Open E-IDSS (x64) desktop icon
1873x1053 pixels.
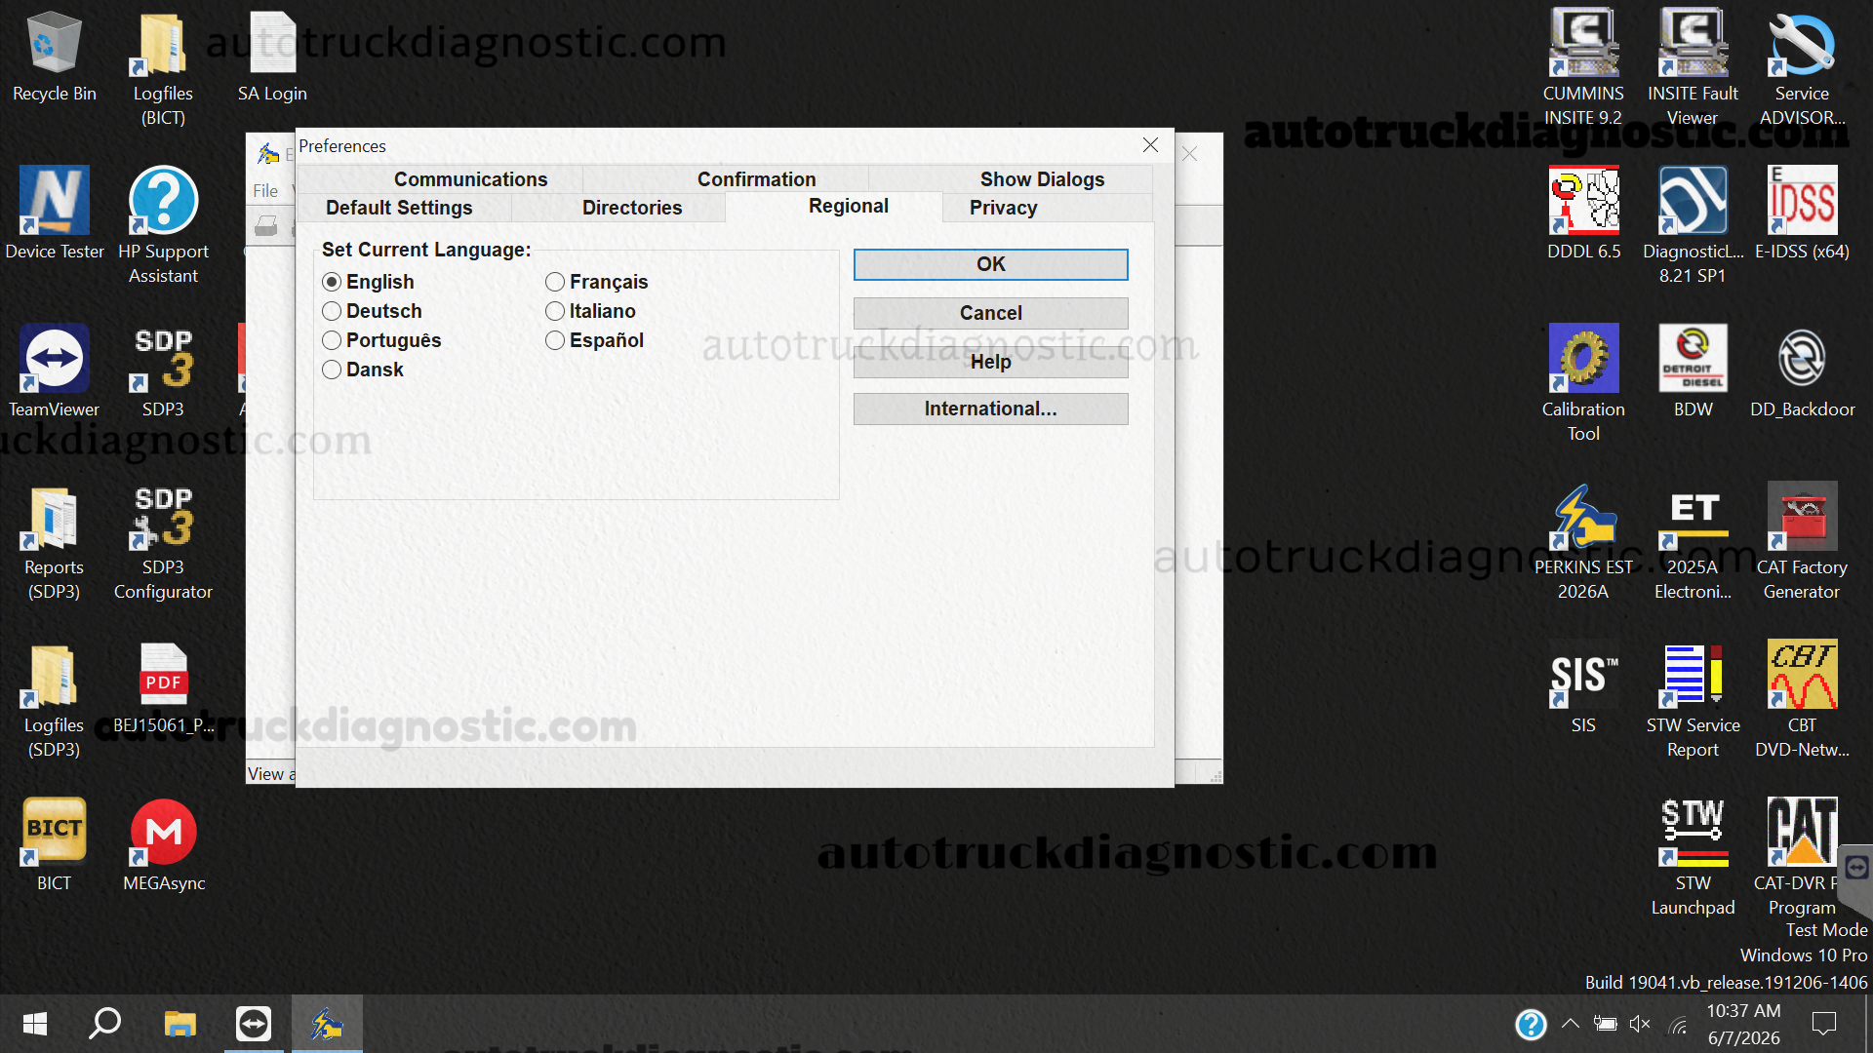[x=1802, y=214]
